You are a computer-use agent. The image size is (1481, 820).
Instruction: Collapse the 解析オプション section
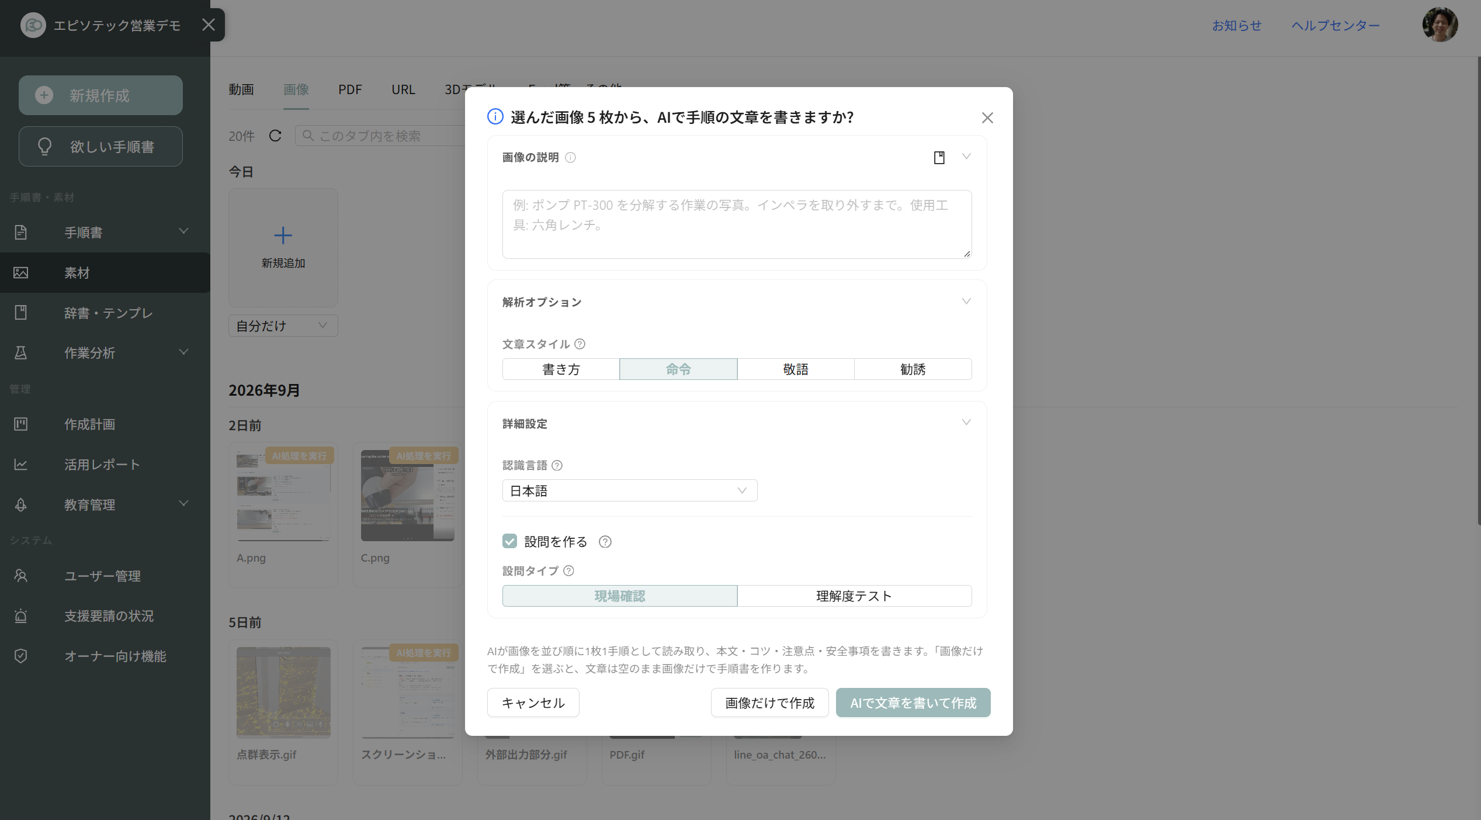click(x=966, y=302)
